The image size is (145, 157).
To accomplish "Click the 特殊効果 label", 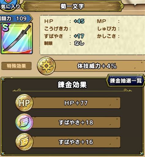I will (x=17, y=66).
